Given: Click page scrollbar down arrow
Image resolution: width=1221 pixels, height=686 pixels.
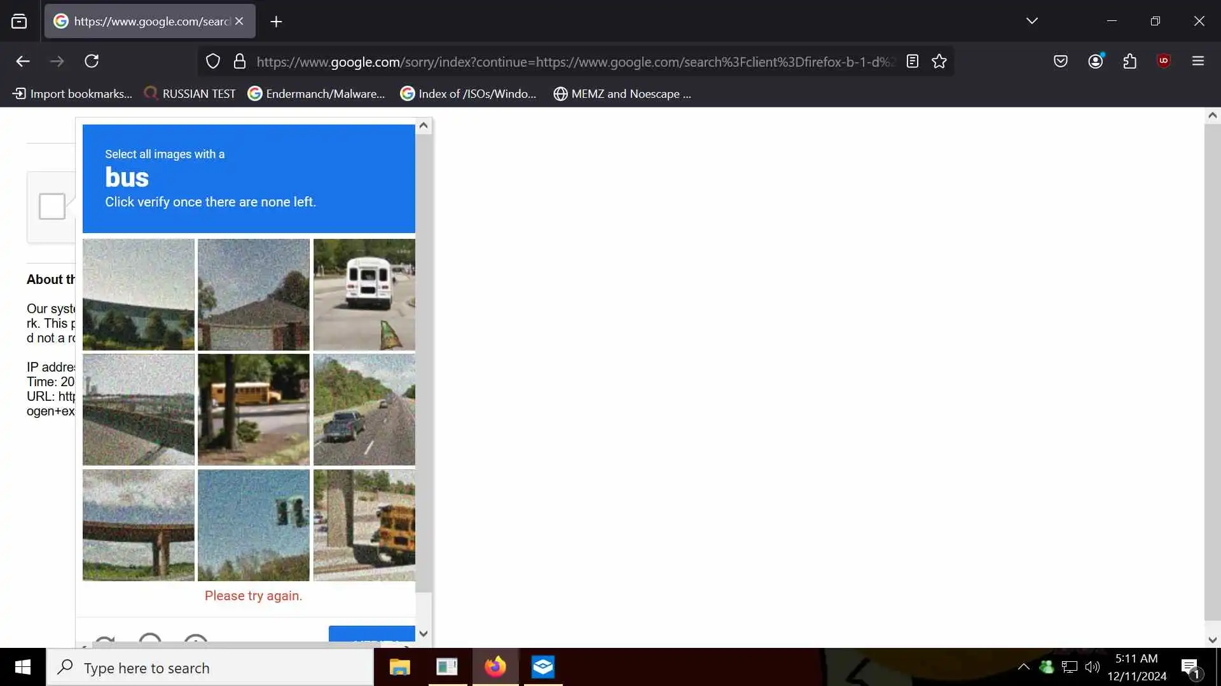Looking at the screenshot, I should click(x=1212, y=640).
